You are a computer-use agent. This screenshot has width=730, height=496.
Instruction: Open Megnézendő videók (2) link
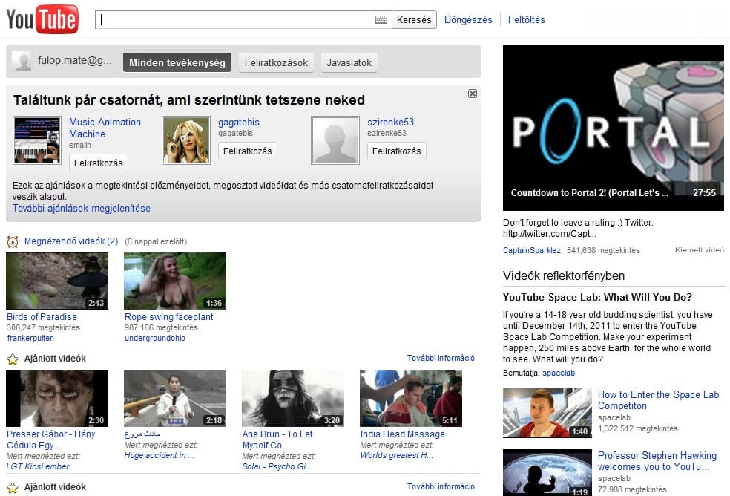coord(71,241)
